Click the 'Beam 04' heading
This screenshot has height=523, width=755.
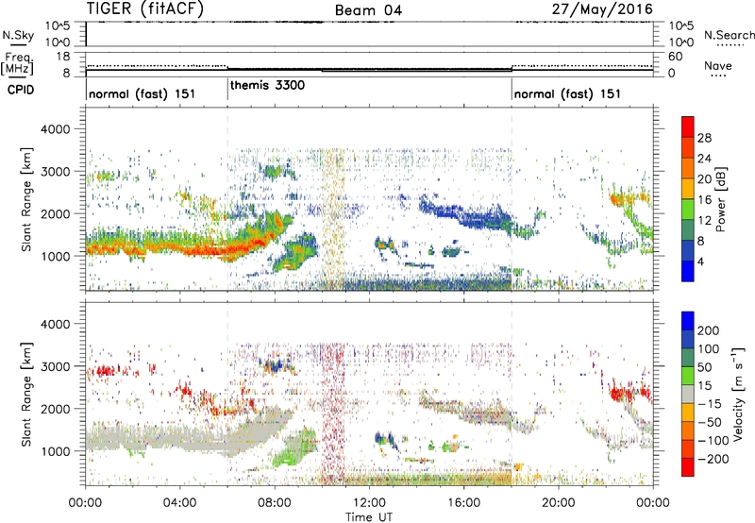[368, 10]
